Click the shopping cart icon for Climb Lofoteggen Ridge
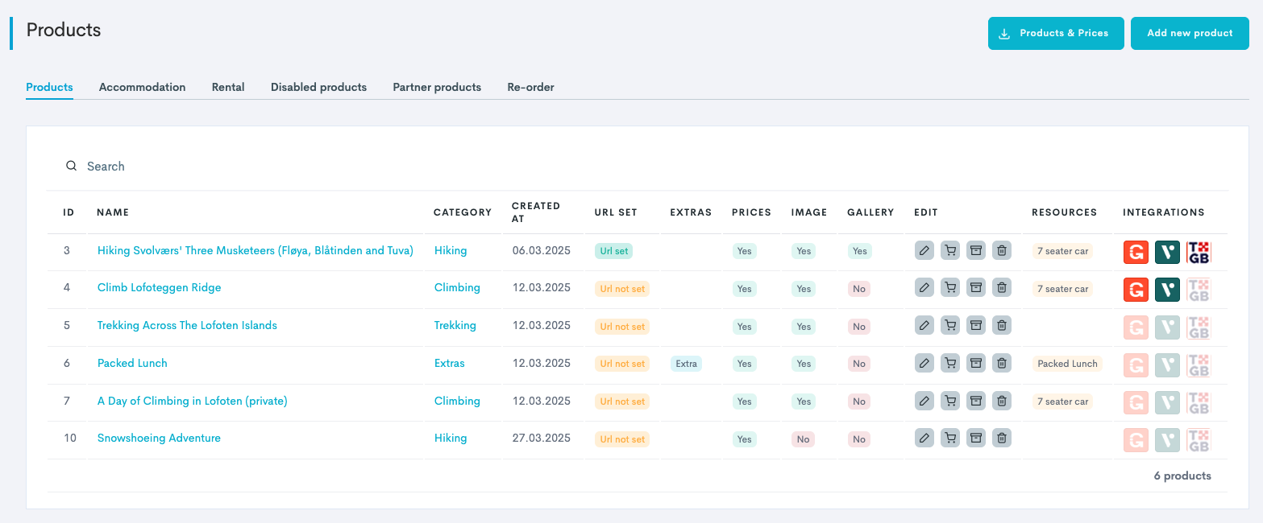 pyautogui.click(x=950, y=288)
